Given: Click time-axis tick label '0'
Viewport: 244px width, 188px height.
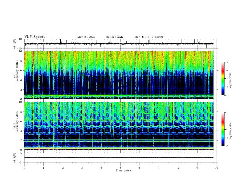Looking at the screenshot, I should coord(24,168).
